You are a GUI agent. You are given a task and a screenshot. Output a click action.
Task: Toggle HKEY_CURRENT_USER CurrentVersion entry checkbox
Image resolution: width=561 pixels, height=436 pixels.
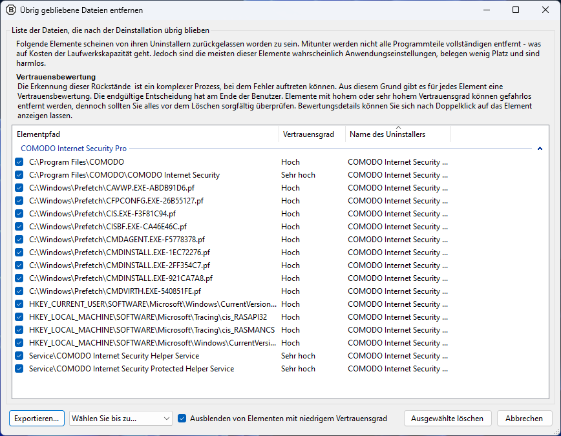[x=19, y=304]
